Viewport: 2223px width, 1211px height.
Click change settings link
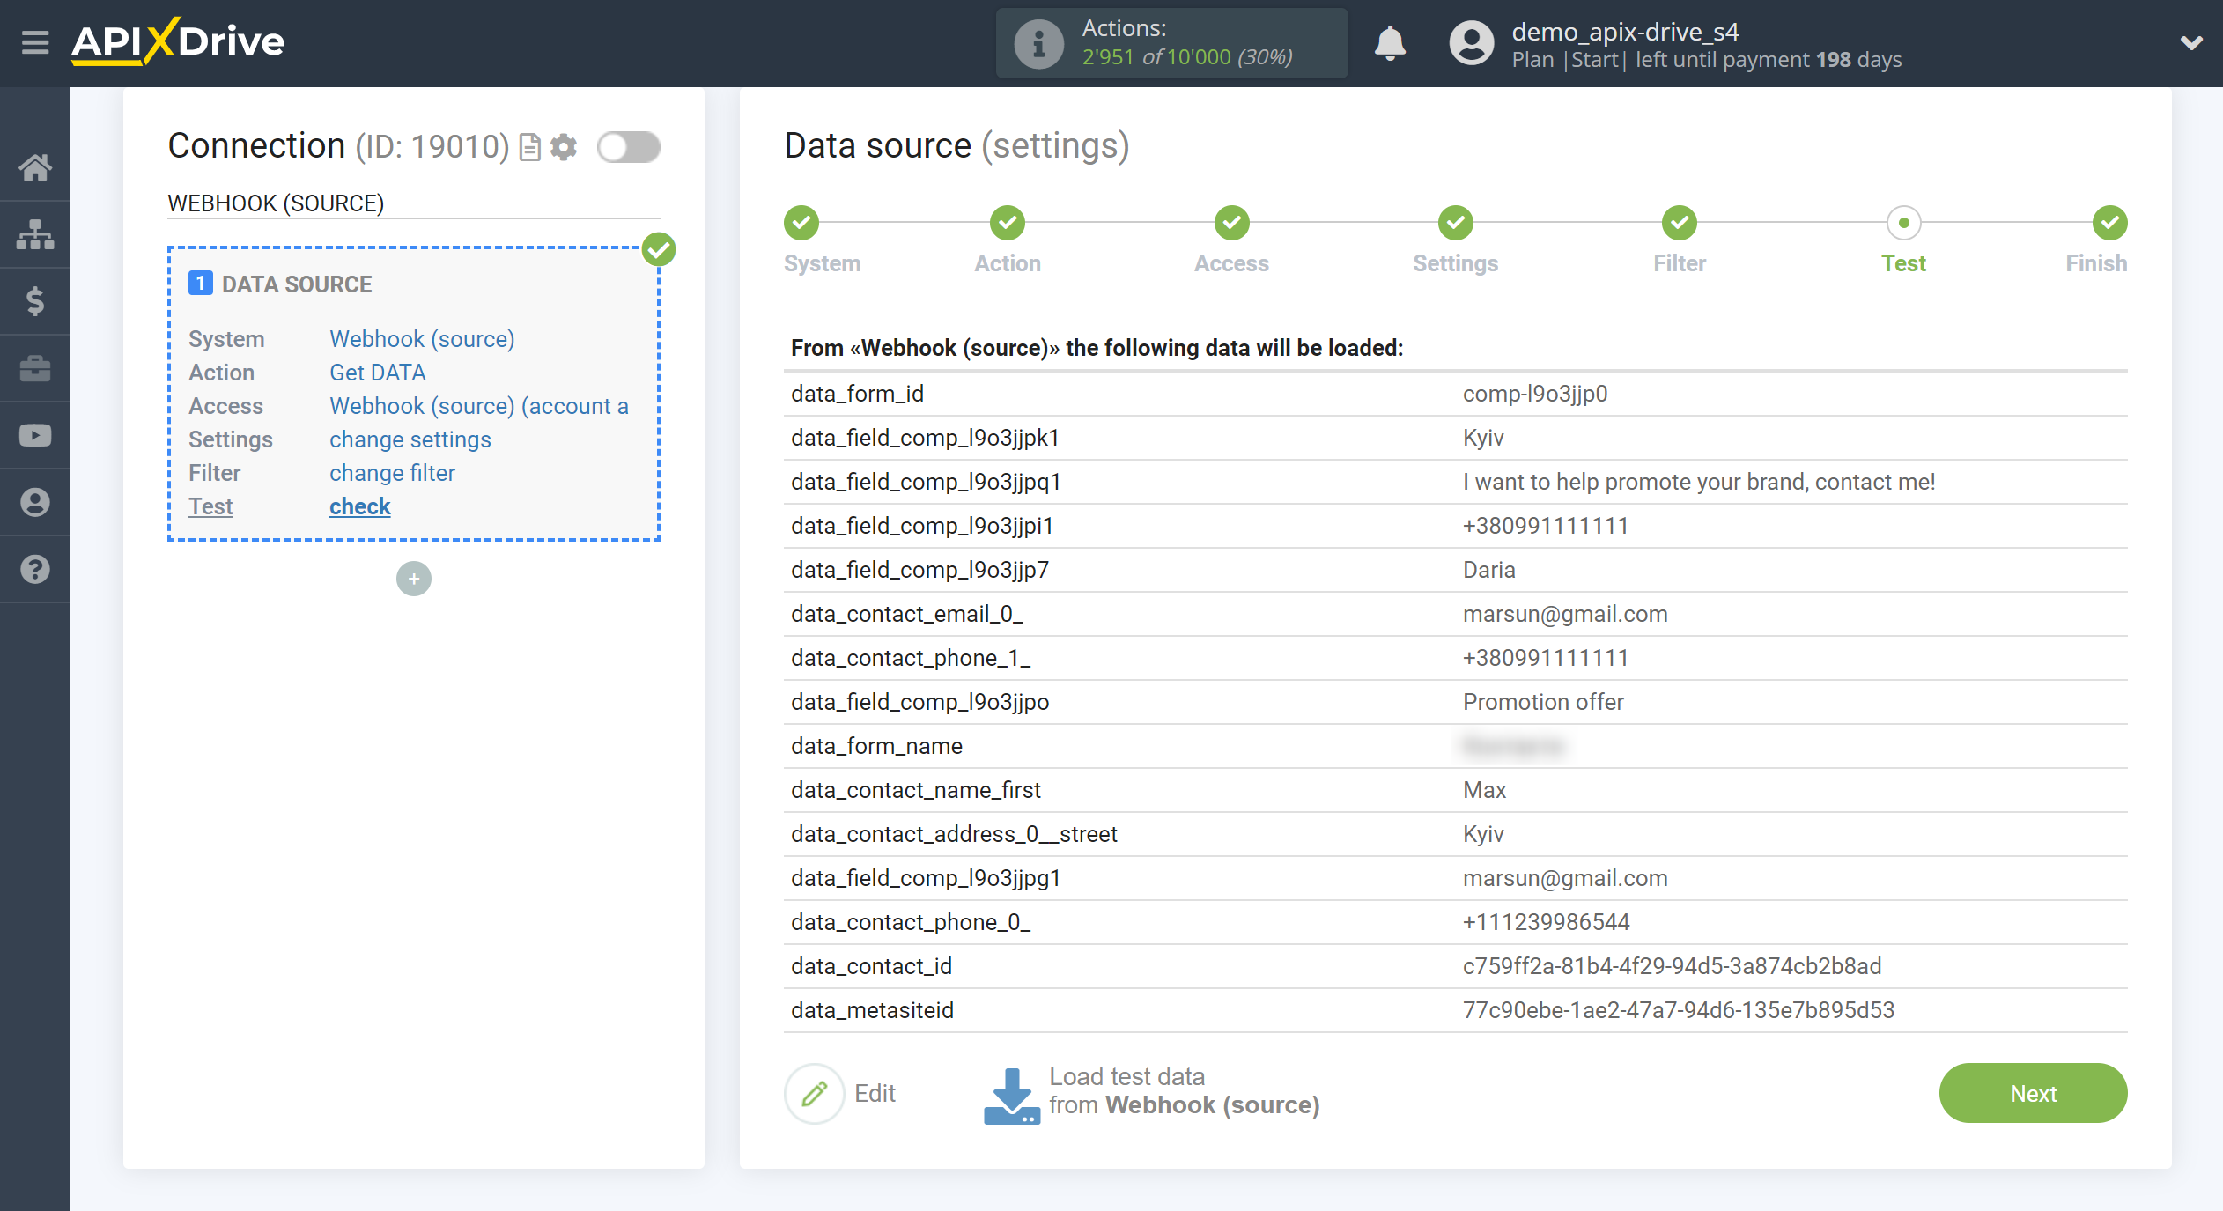tap(410, 439)
